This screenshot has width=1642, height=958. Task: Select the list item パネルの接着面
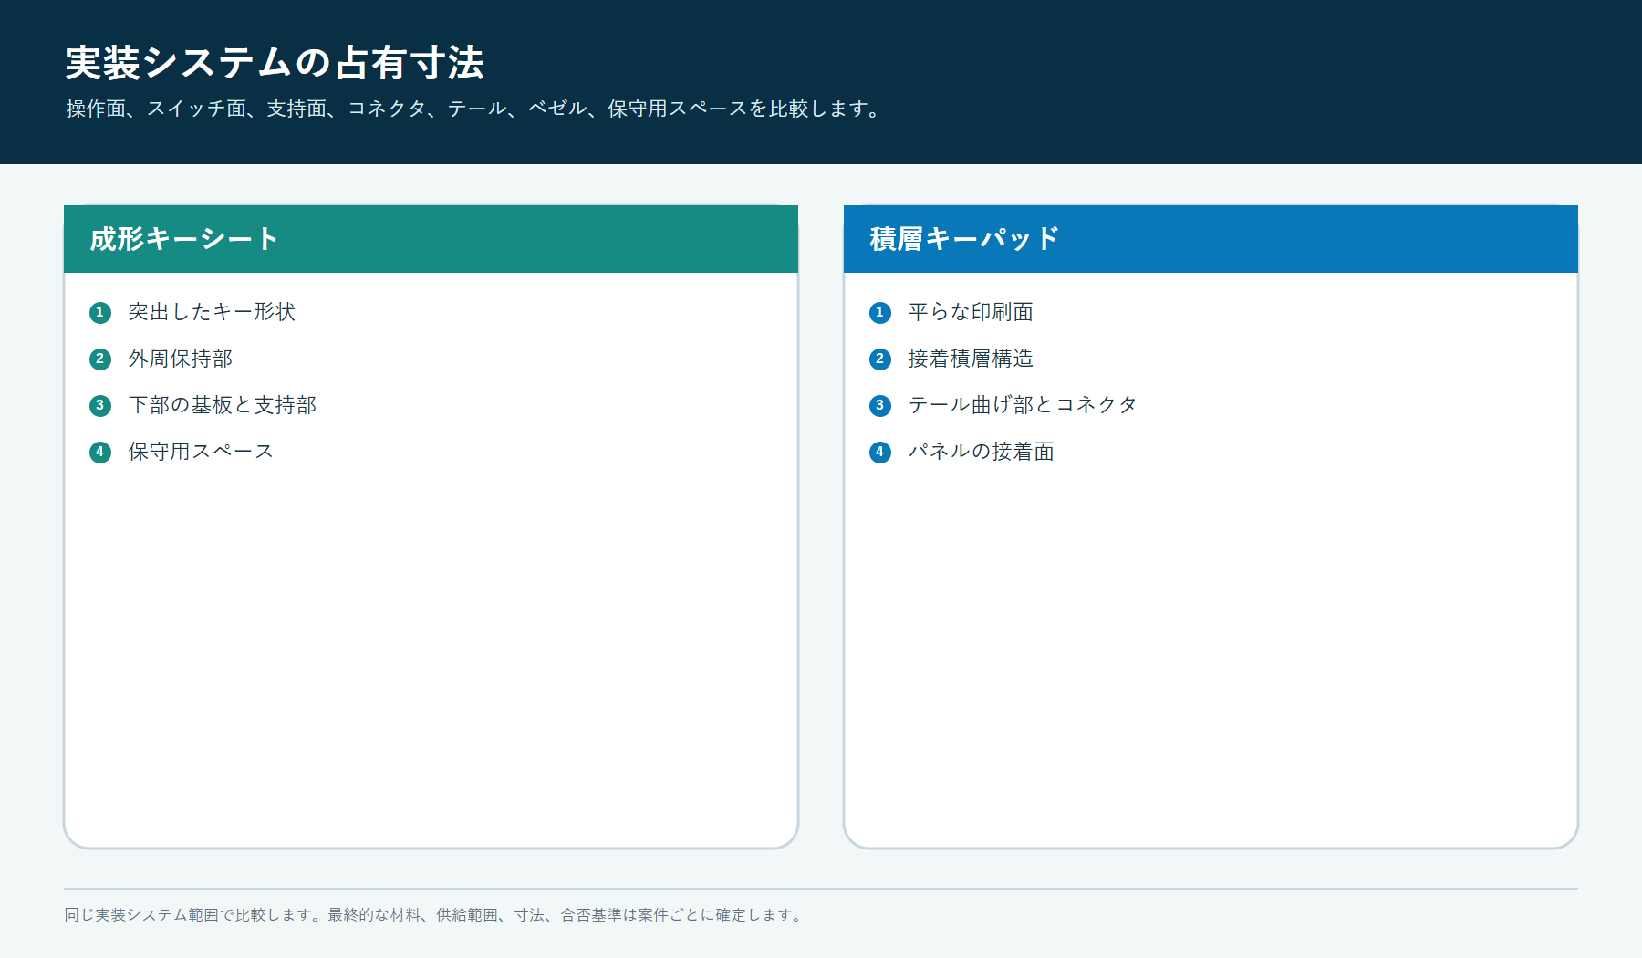(x=982, y=452)
